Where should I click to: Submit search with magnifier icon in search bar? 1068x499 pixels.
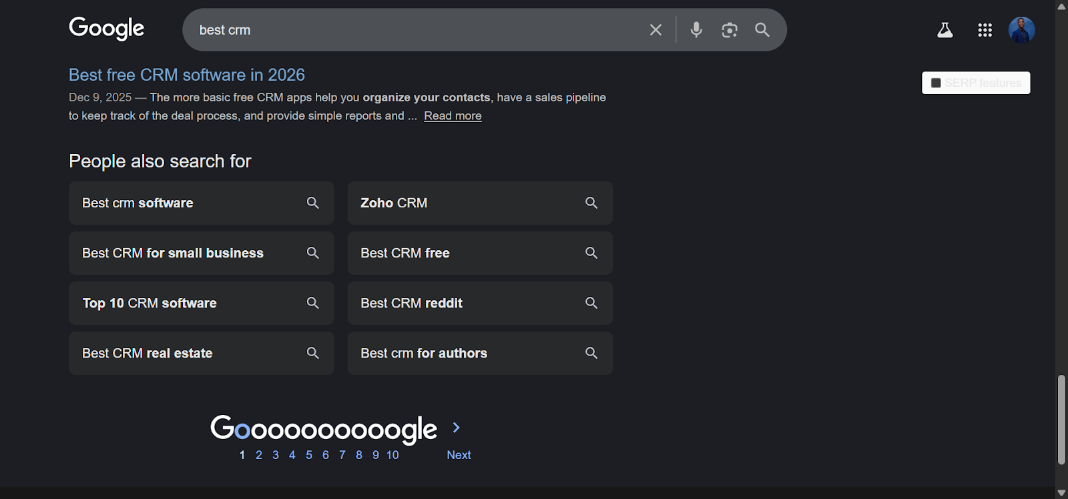coord(762,30)
